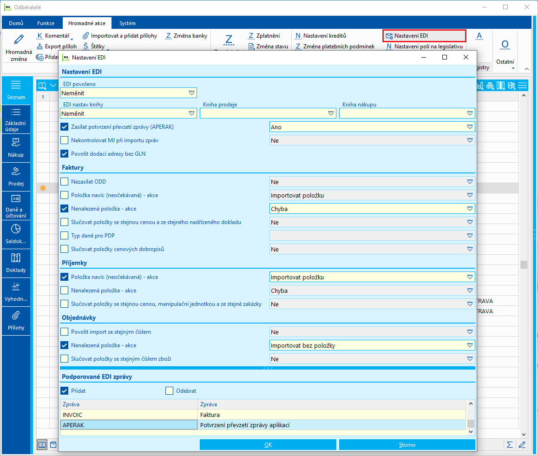Screen dimensions: 538x456
Task: Click Změna banky ribbon item
Action: coord(186,36)
